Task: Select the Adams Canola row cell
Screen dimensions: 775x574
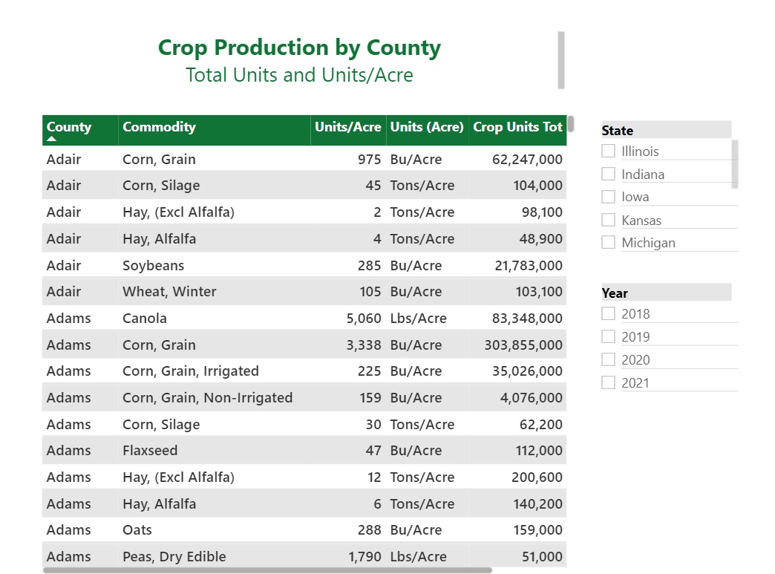Action: coord(145,319)
